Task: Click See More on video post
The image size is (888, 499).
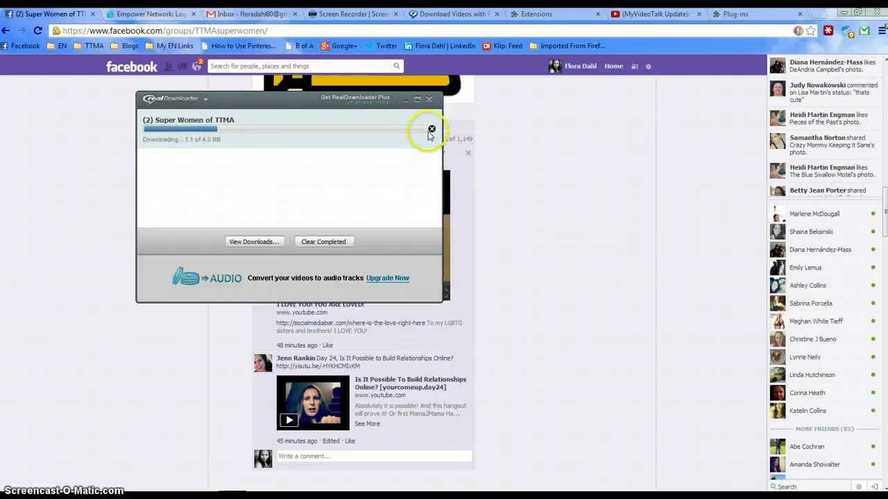Action: [x=367, y=423]
